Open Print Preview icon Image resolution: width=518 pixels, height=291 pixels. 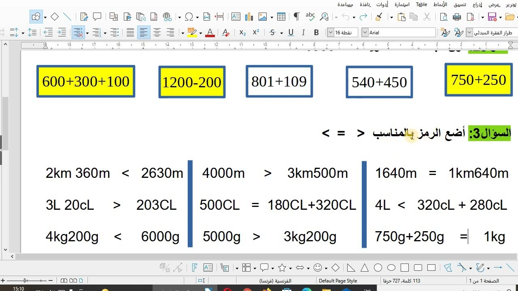coord(444,17)
